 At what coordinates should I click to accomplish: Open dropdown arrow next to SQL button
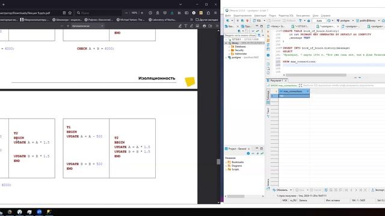[x=264, y=20]
